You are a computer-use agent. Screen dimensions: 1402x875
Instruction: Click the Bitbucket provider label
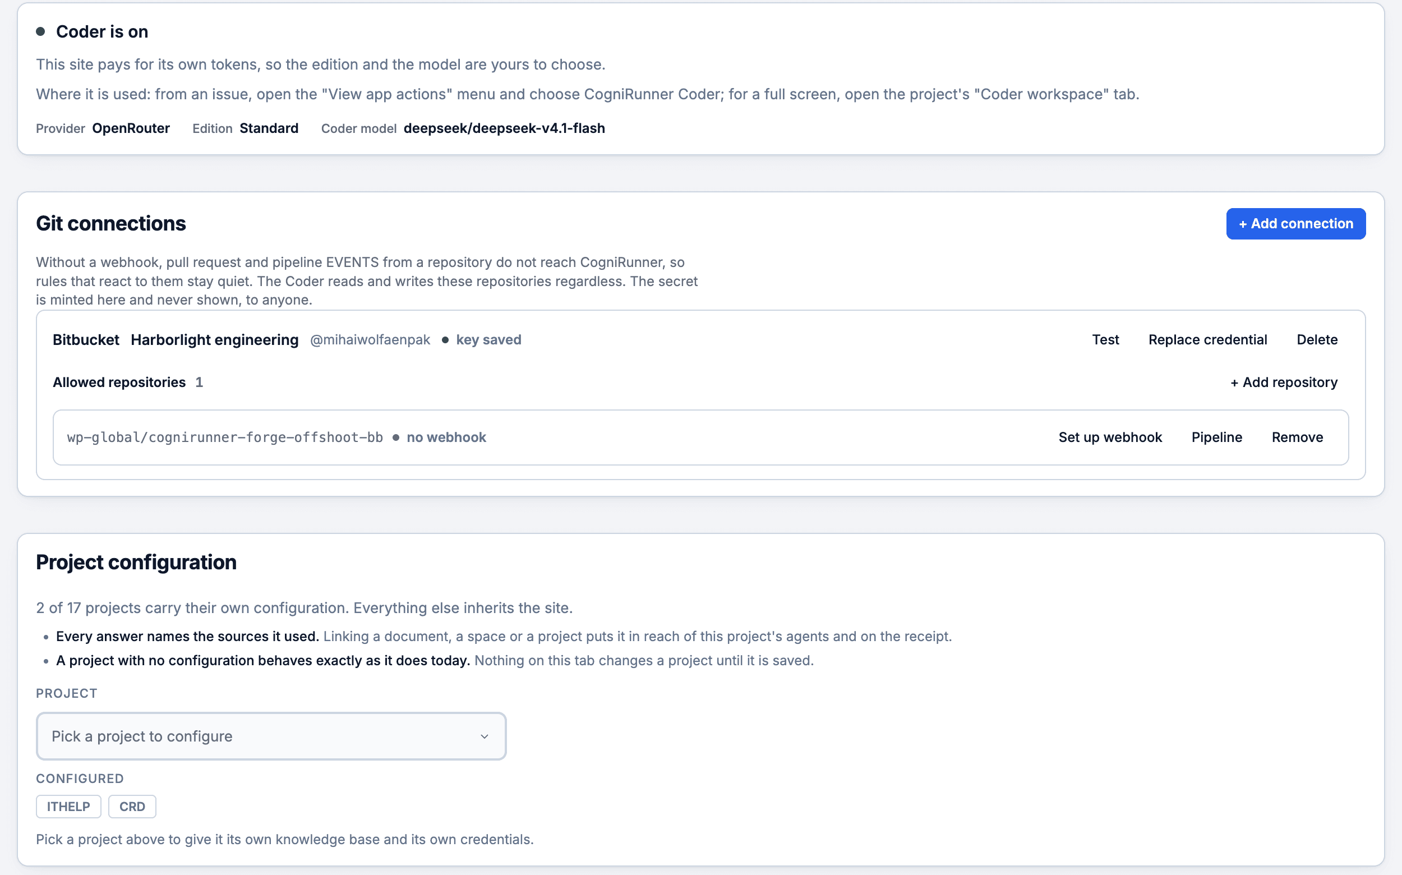[x=86, y=340]
